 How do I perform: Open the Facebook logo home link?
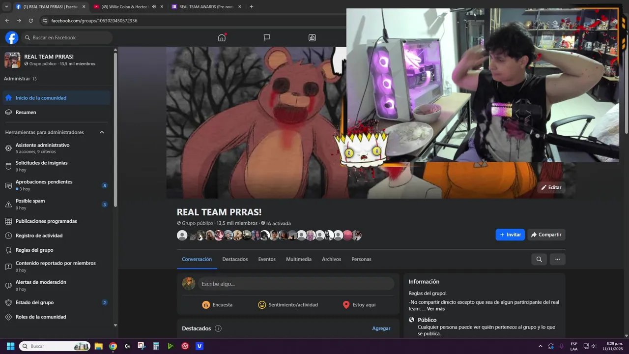point(12,38)
